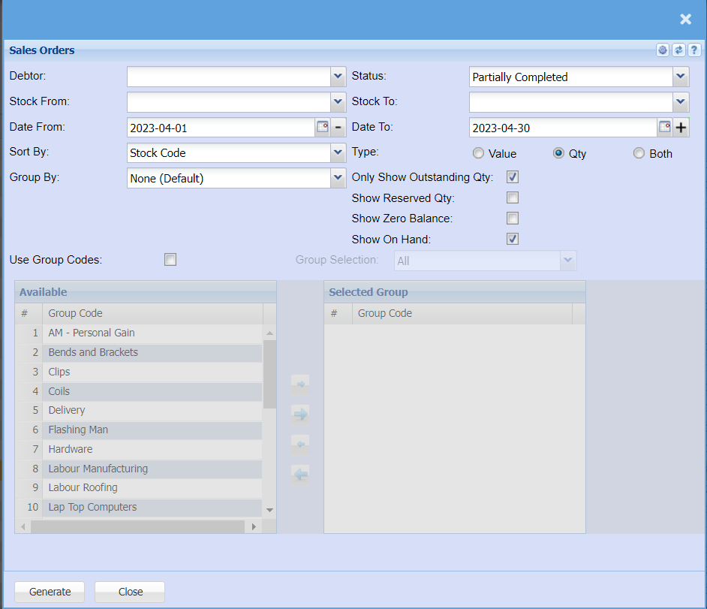Click the minus button beside Date From
Screen dimensions: 707x609
point(338,127)
